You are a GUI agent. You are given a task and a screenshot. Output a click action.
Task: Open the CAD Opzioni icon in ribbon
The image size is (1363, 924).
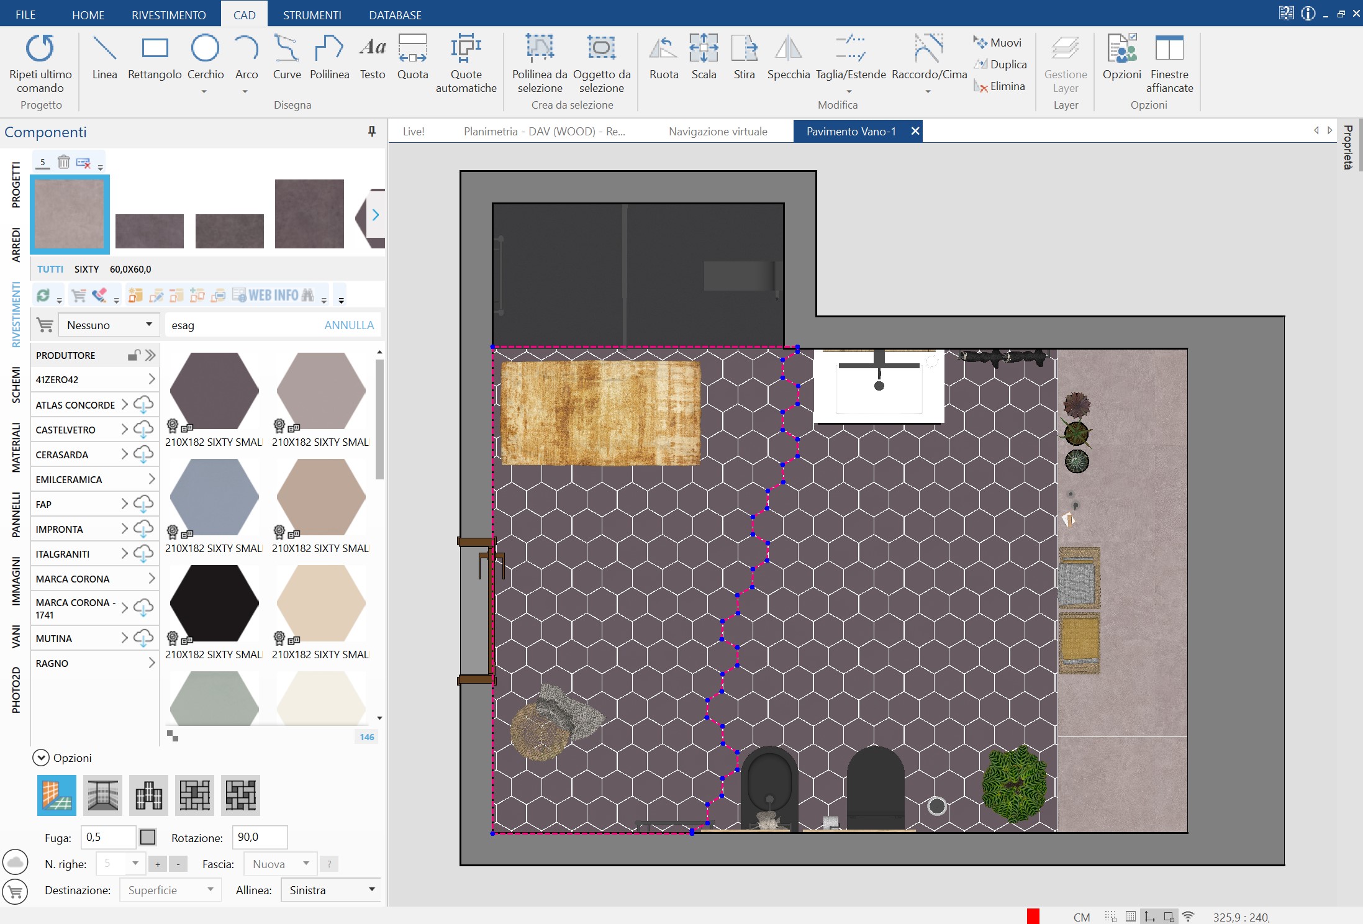1121,58
